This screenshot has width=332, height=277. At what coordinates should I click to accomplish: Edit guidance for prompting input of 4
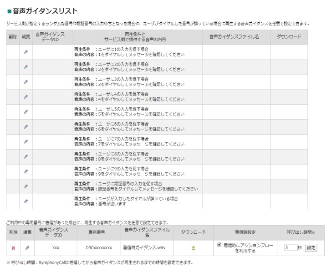pyautogui.click(x=26, y=97)
